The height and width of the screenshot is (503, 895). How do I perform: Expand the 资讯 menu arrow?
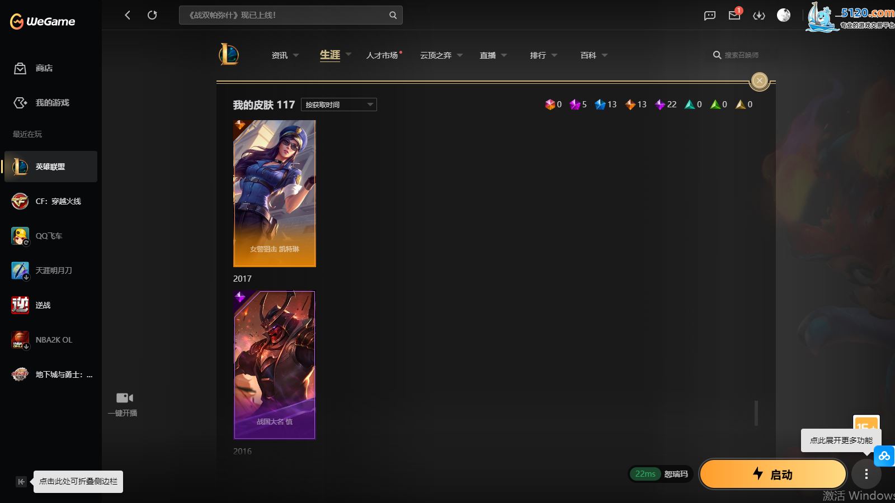(296, 55)
